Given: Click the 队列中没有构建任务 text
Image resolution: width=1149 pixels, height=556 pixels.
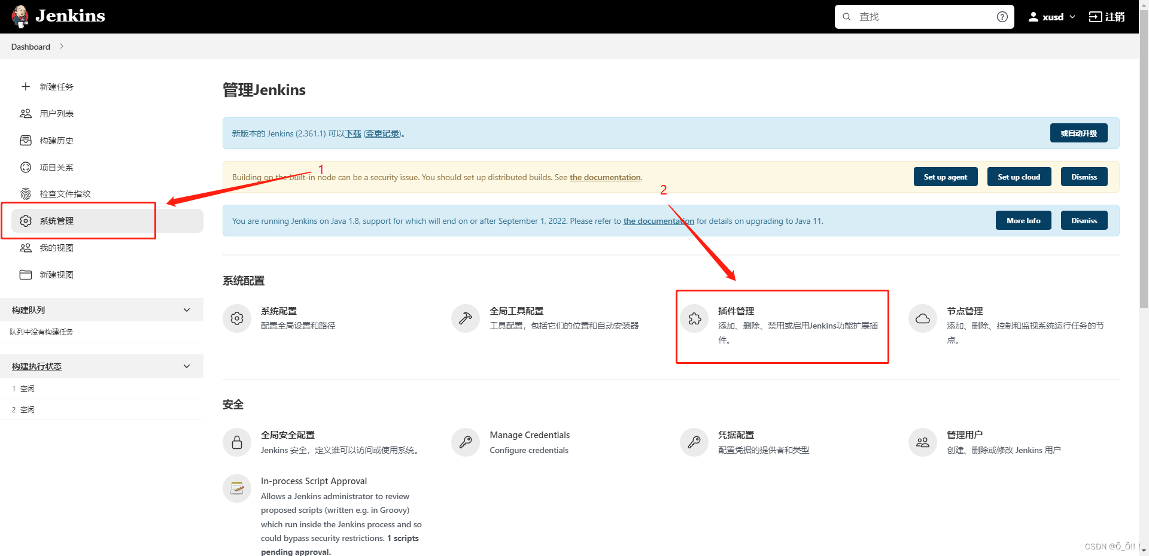Looking at the screenshot, I should tap(41, 332).
